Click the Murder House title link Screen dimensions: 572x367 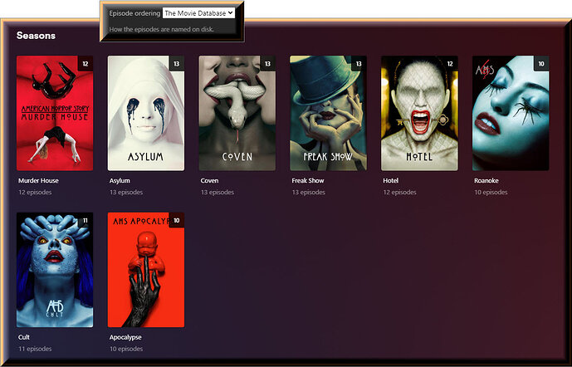click(x=38, y=180)
